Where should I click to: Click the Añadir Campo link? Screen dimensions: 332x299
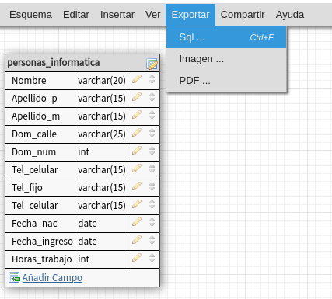(52, 277)
